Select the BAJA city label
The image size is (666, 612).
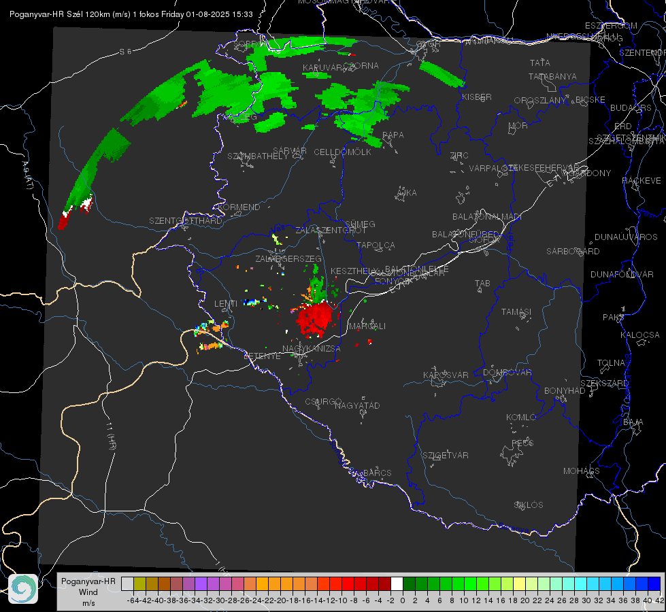pyautogui.click(x=633, y=422)
